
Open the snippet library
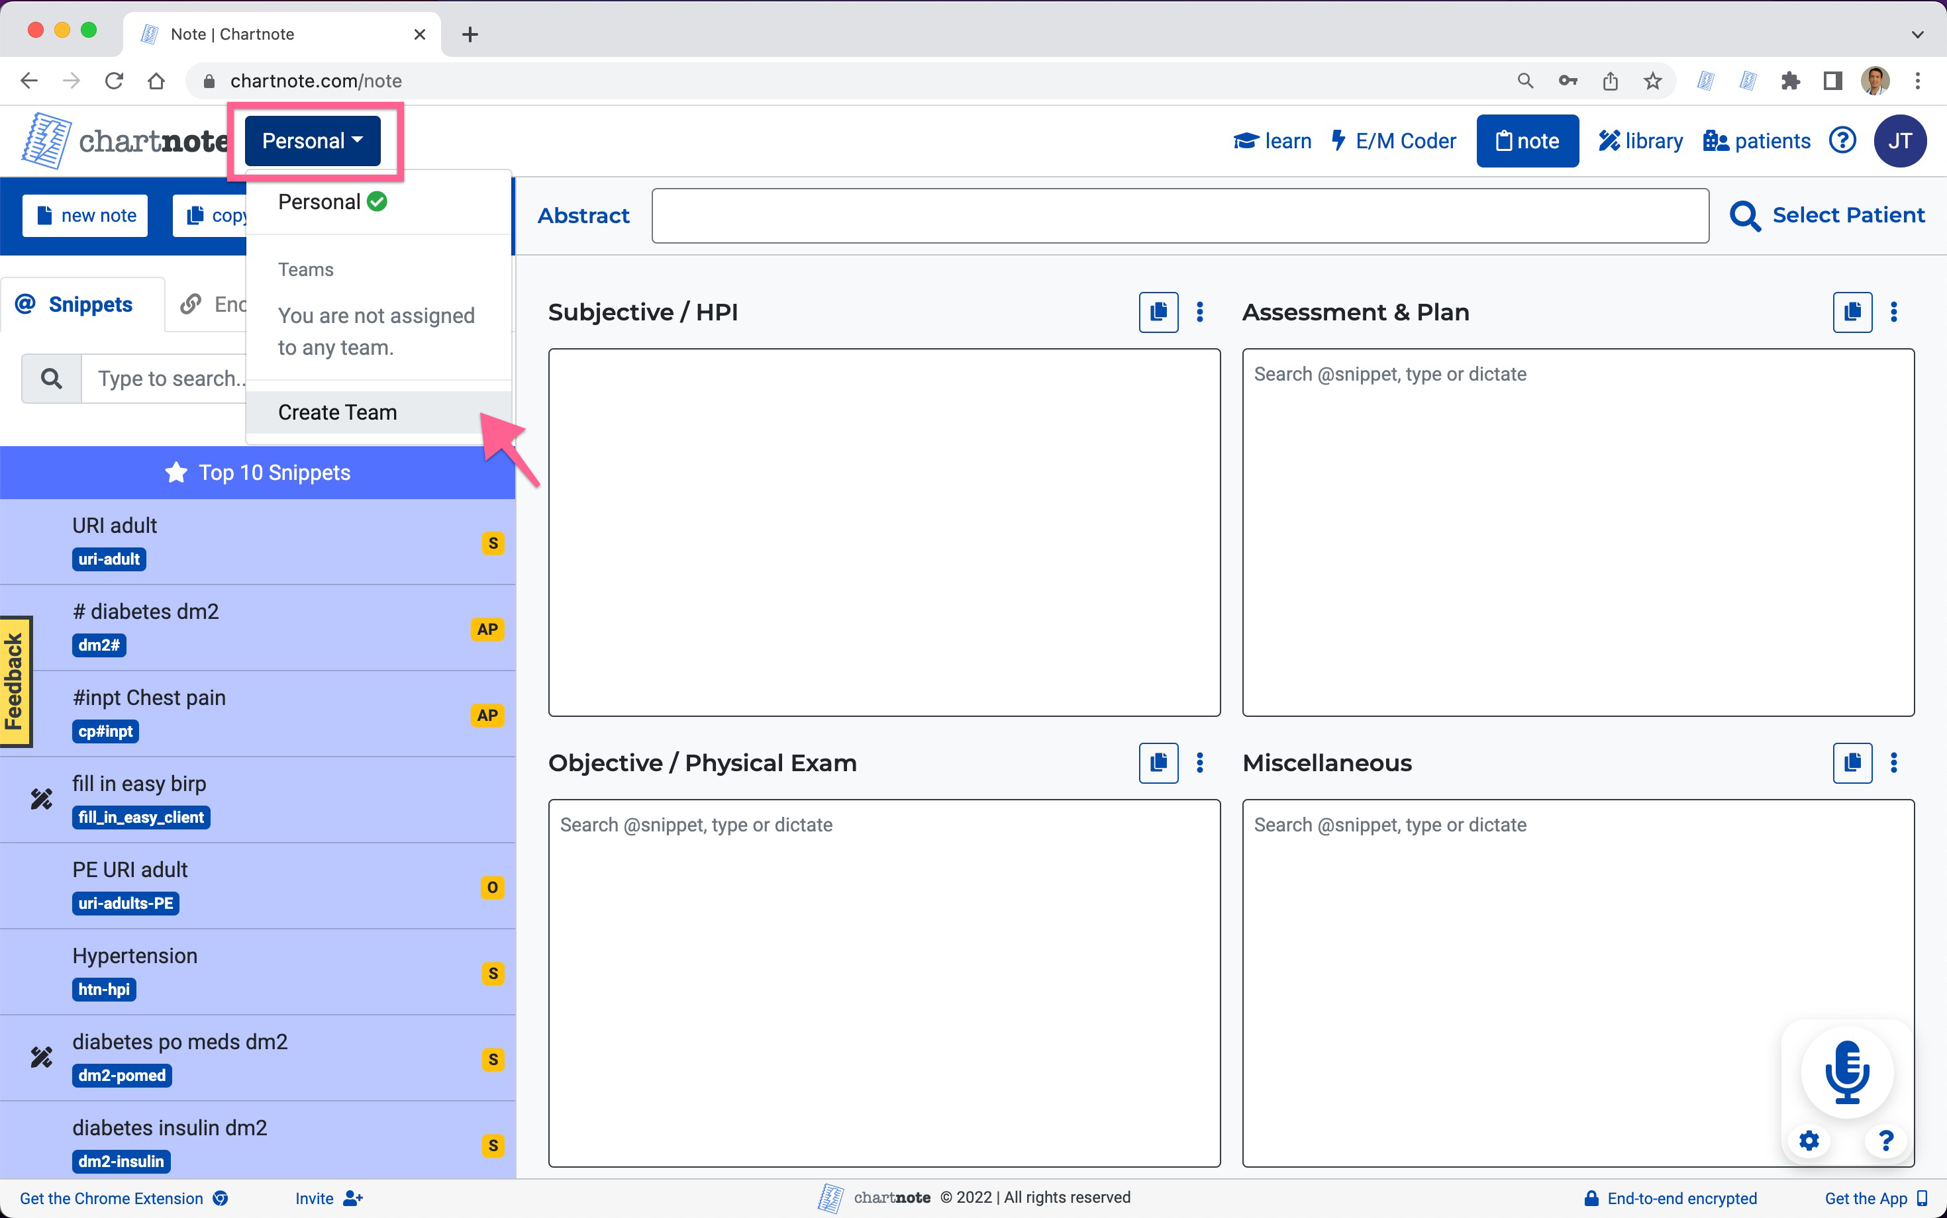tap(1641, 141)
